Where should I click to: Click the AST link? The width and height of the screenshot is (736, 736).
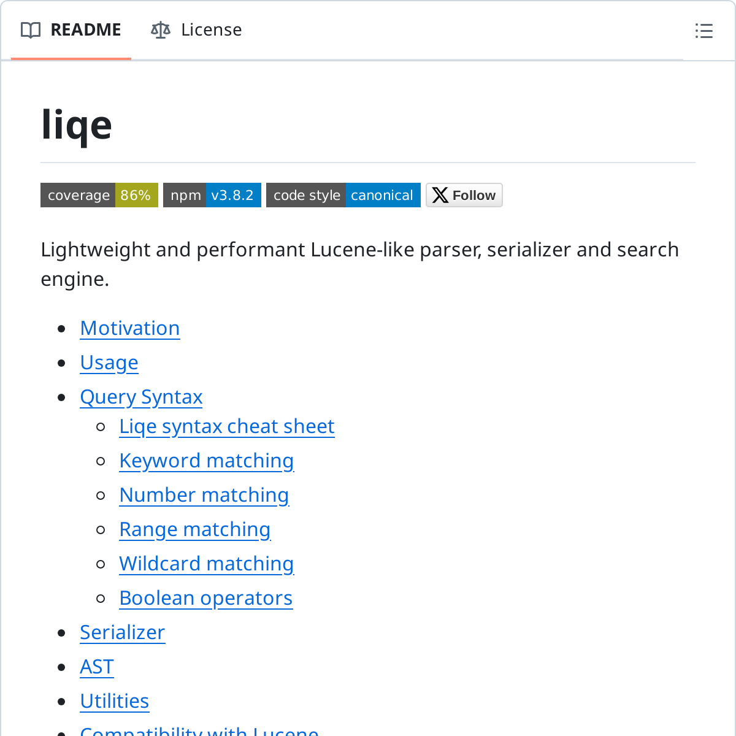(x=97, y=667)
